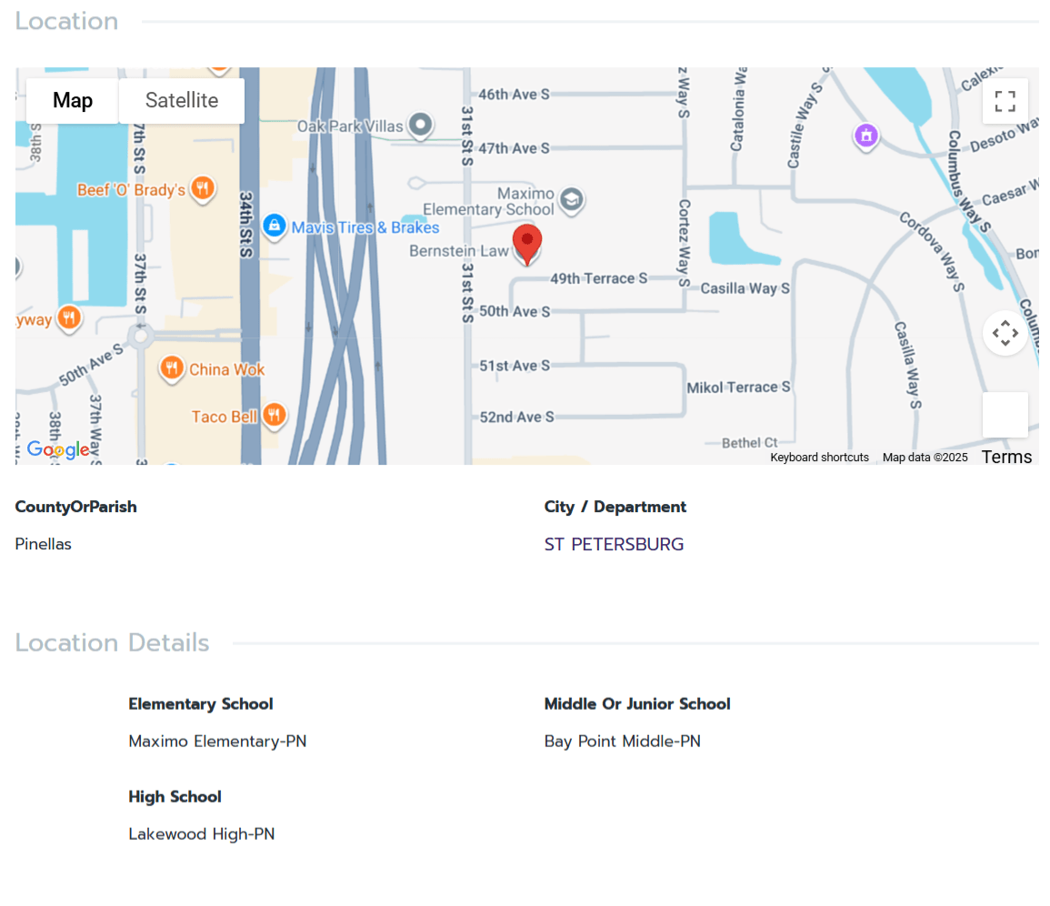Click the purple marker near Castile Way
This screenshot has width=1050, height=906.
tap(866, 136)
